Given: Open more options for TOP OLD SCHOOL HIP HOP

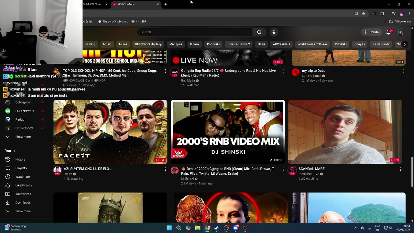Looking at the screenshot, I should point(166,71).
